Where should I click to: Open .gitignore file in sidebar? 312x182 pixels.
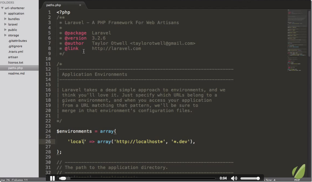point(15,46)
